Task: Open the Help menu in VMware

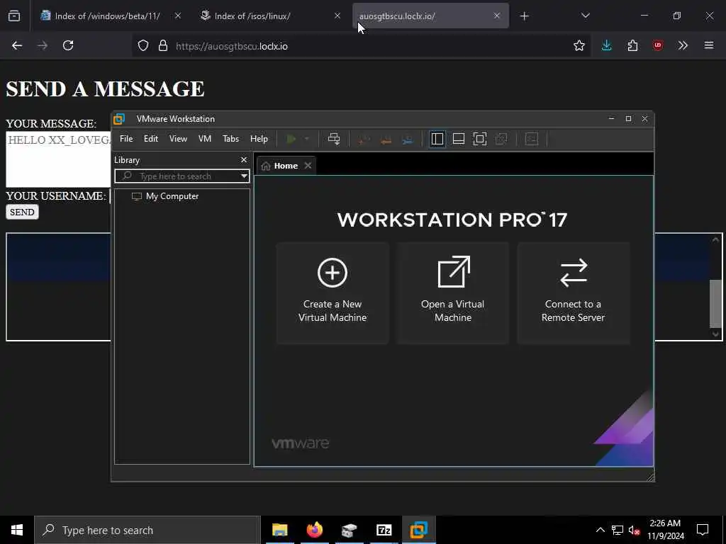Action: (x=259, y=139)
